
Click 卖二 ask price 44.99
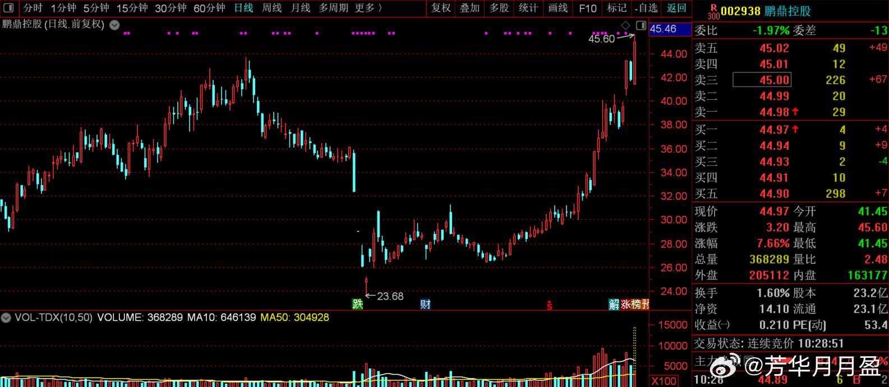[774, 96]
